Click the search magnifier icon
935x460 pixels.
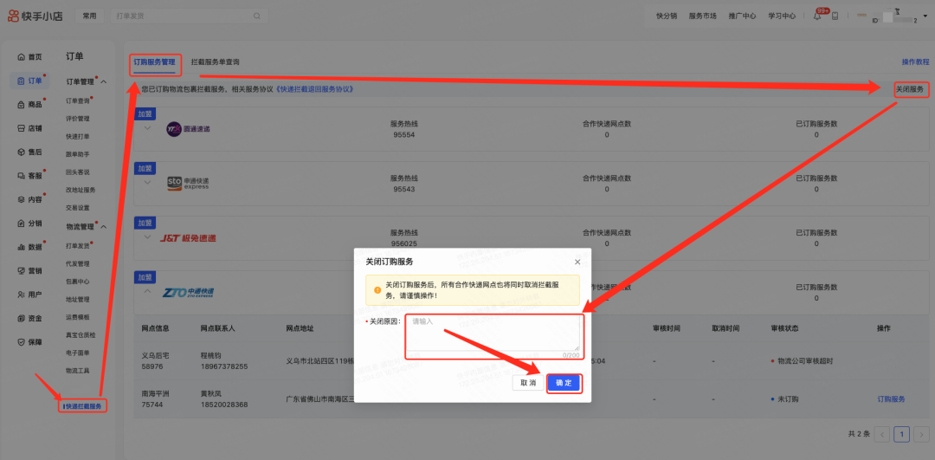[257, 16]
